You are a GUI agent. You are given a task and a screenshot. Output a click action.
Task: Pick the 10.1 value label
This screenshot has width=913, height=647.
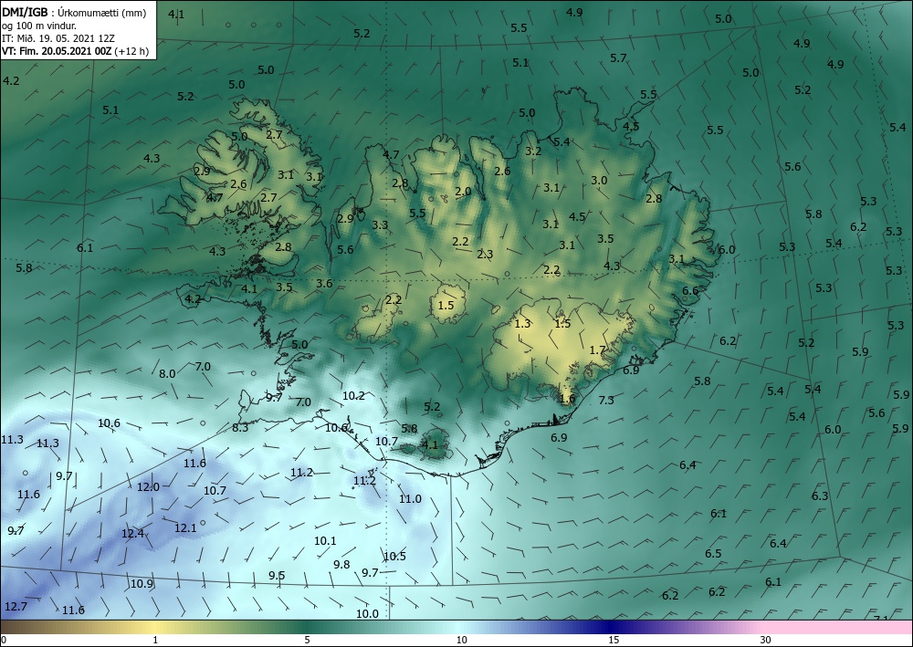click(x=325, y=540)
